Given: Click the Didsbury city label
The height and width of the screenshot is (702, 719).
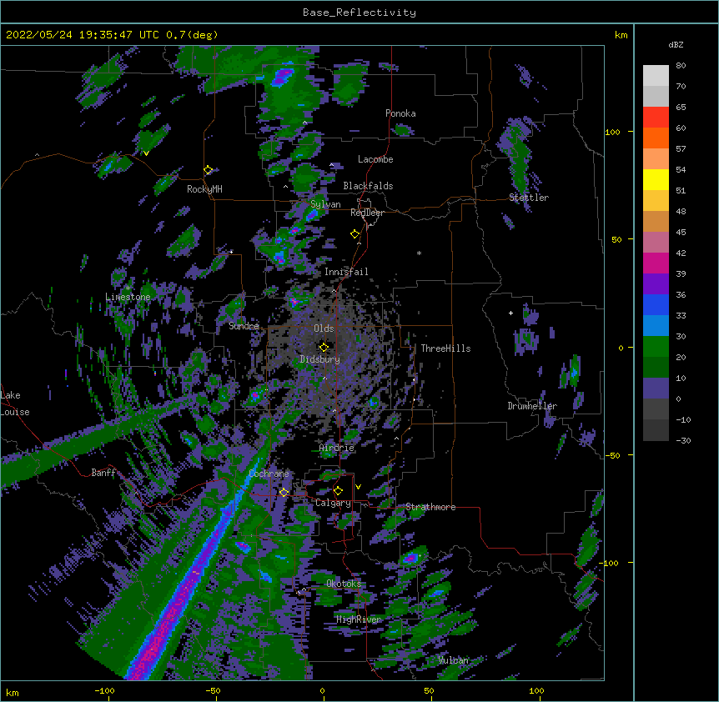Looking at the screenshot, I should tap(319, 359).
